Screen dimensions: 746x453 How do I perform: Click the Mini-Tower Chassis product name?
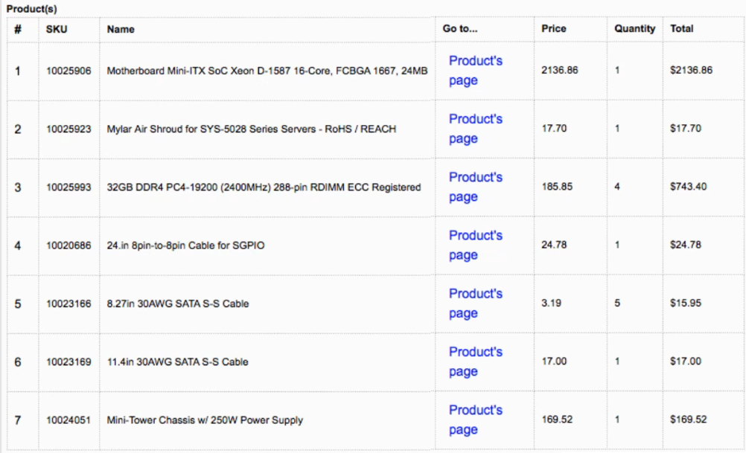(205, 420)
